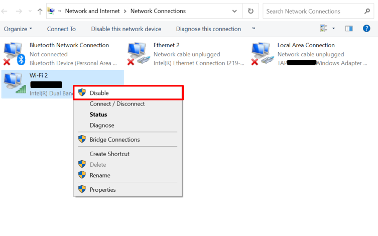The height and width of the screenshot is (236, 378).
Task: Open the Help question mark icon
Action: click(x=366, y=29)
